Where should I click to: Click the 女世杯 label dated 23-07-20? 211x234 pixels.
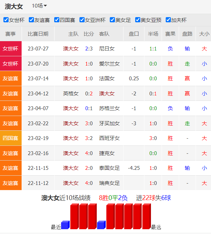pyautogui.click(x=11, y=64)
